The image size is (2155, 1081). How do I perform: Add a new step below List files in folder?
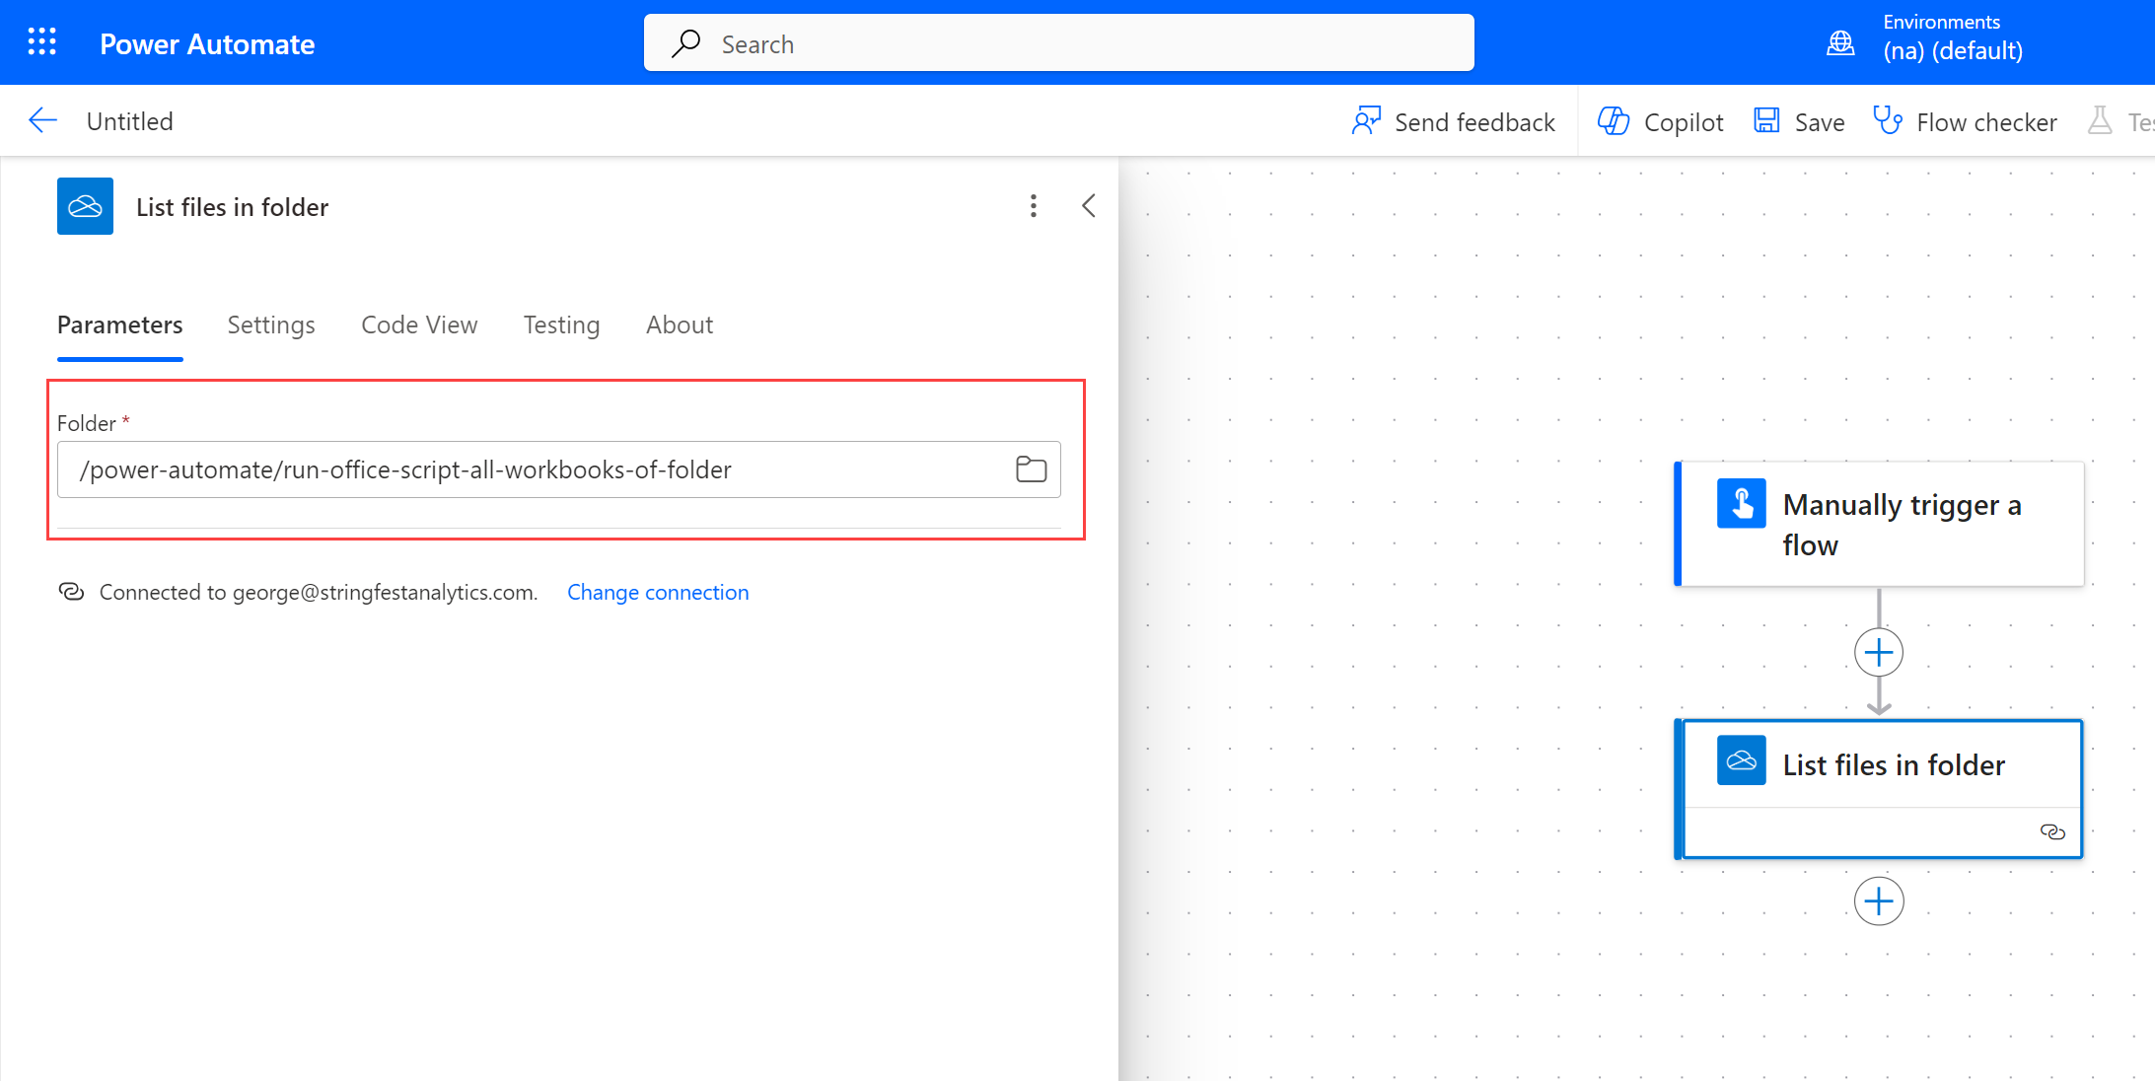tap(1878, 901)
